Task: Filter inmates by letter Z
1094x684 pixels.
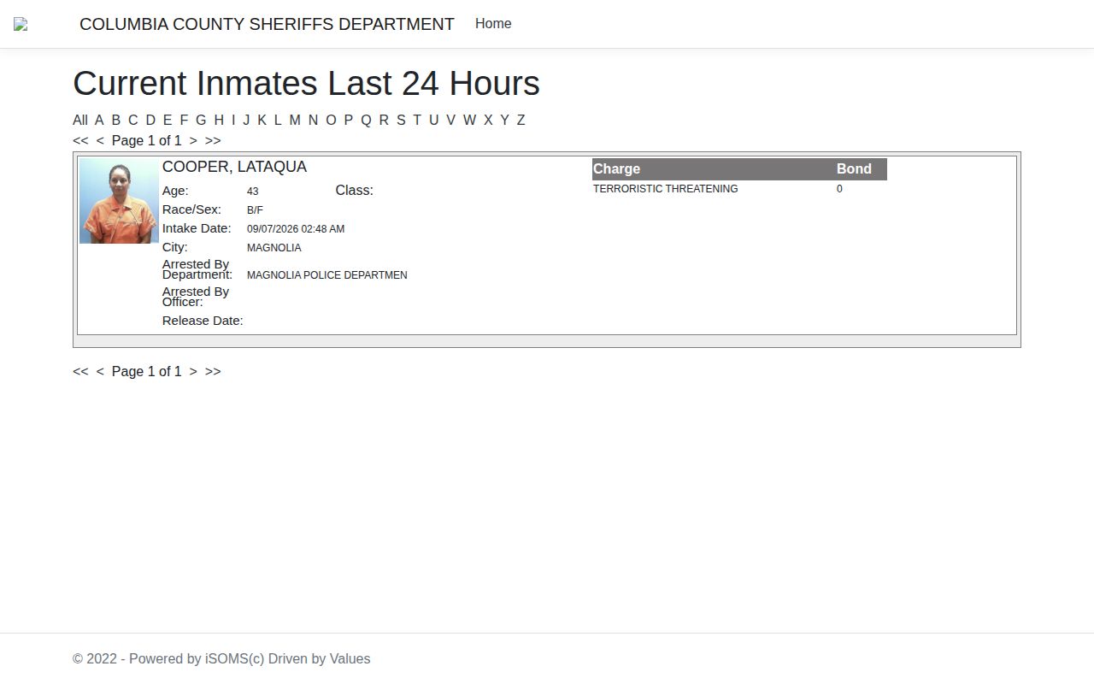Action: (521, 121)
